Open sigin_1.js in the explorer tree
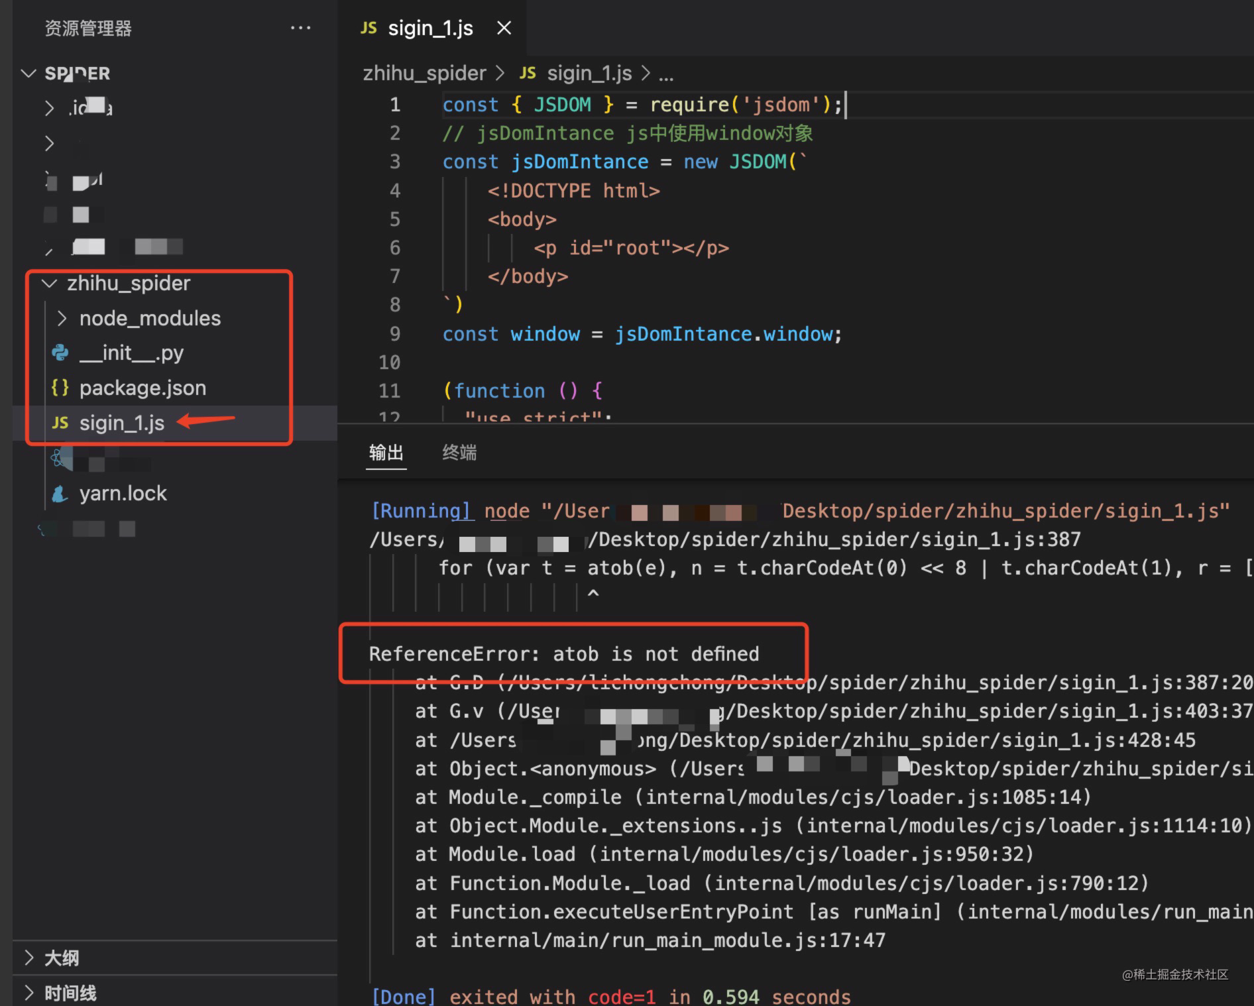The height and width of the screenshot is (1006, 1254). [122, 423]
